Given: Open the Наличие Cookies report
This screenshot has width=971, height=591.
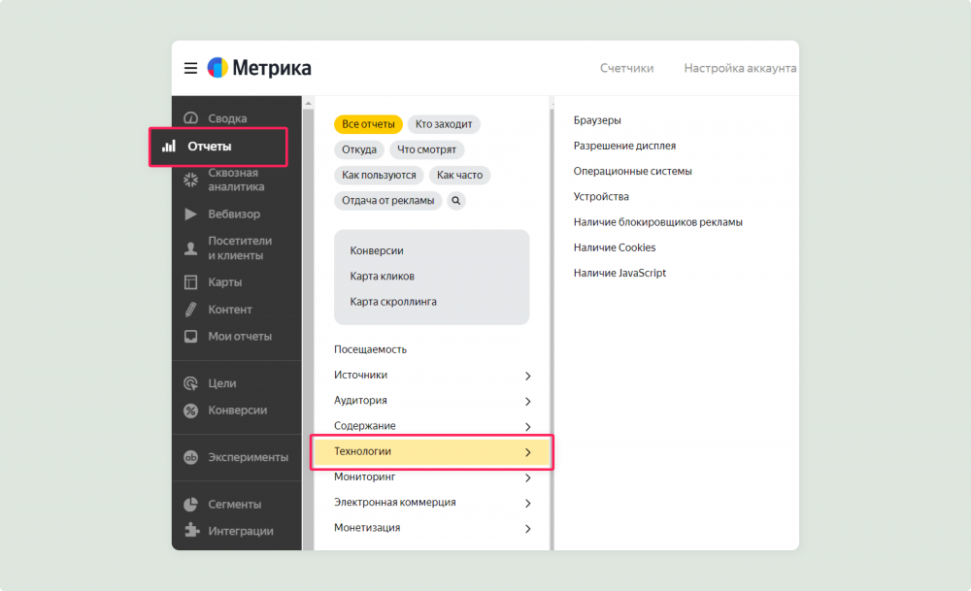Looking at the screenshot, I should pyautogui.click(x=615, y=246).
